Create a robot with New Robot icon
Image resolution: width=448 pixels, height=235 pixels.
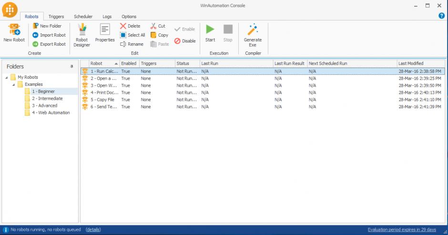click(14, 29)
